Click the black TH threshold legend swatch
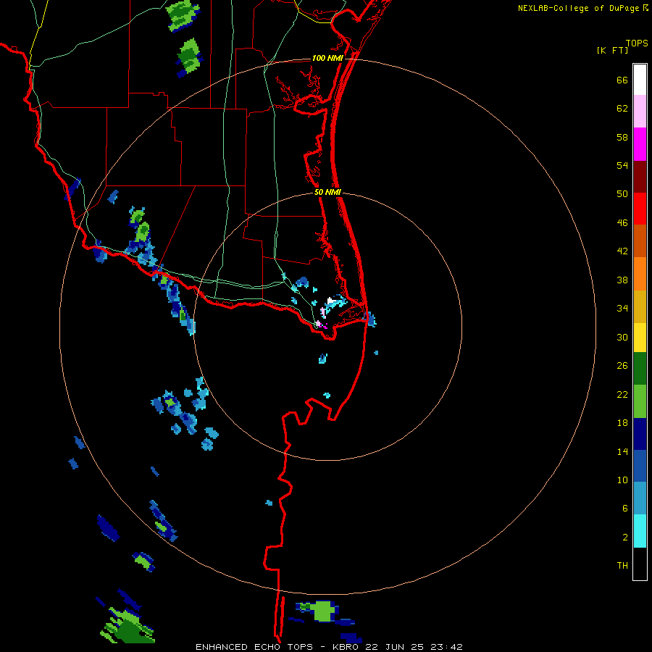652x652 pixels. click(640, 564)
